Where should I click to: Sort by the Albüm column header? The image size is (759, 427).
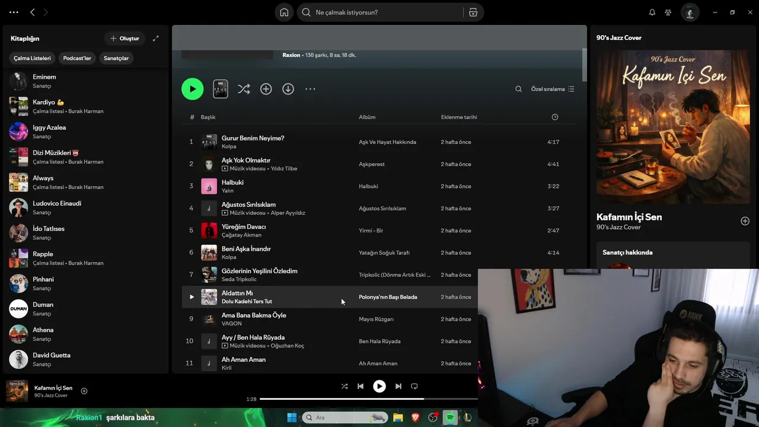tap(367, 117)
